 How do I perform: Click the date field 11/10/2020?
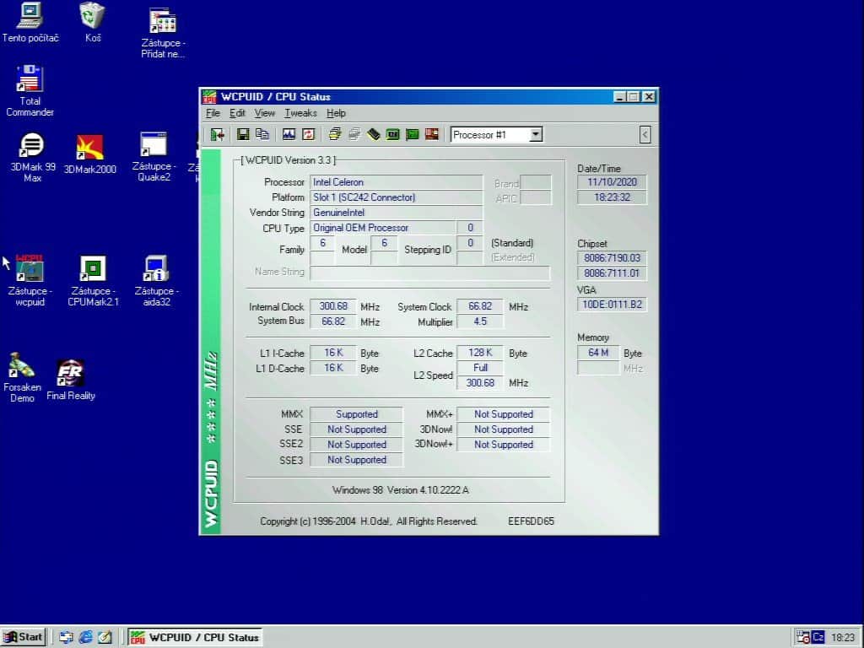point(613,182)
